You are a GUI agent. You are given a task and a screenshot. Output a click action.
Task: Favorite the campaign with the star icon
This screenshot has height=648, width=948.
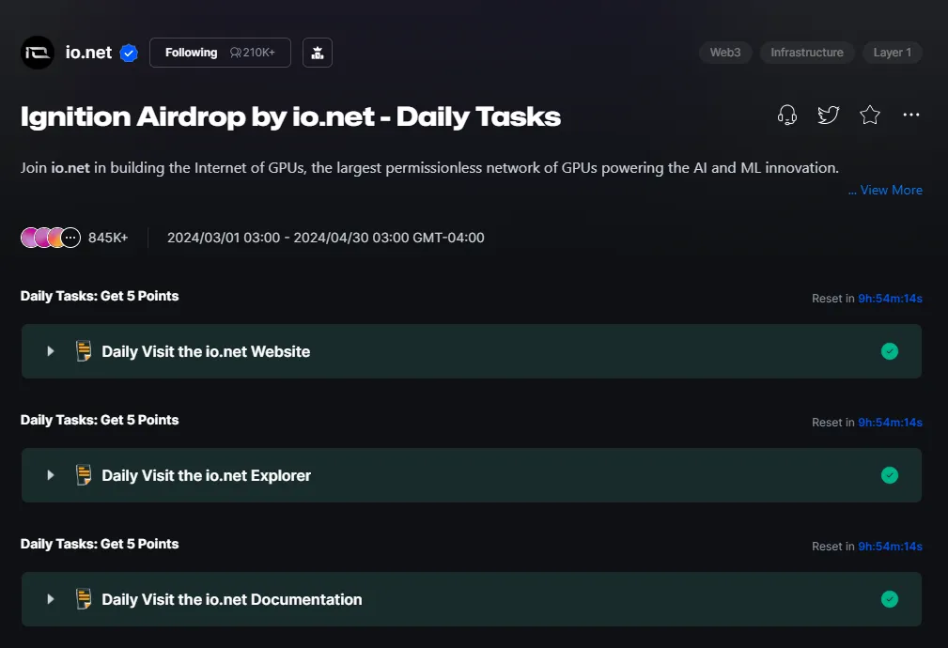pyautogui.click(x=869, y=115)
